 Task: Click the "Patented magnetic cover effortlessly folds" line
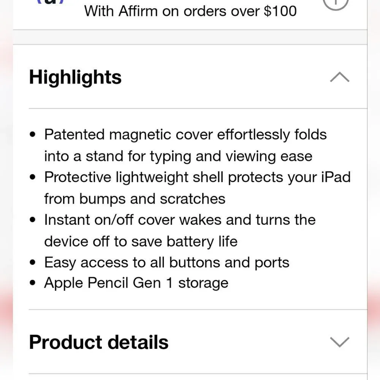[x=185, y=135]
